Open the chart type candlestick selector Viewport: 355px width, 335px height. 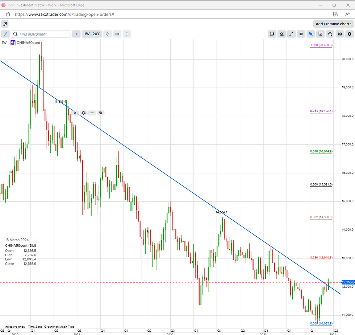click(x=272, y=34)
